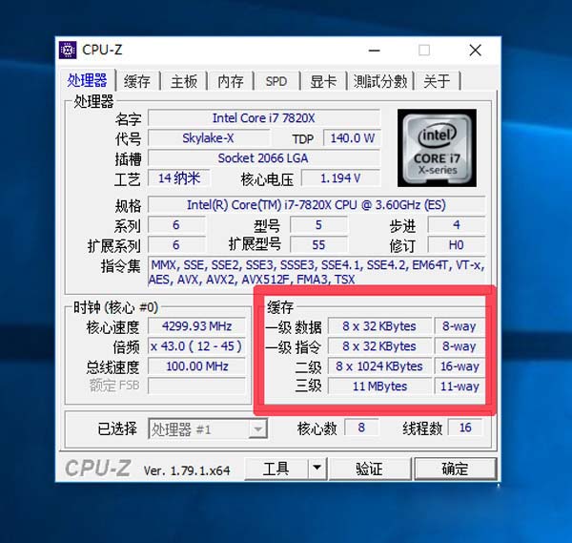Image resolution: width=572 pixels, height=543 pixels.
Task: Click the name field Intel Core i7 7820X
Action: 264,118
